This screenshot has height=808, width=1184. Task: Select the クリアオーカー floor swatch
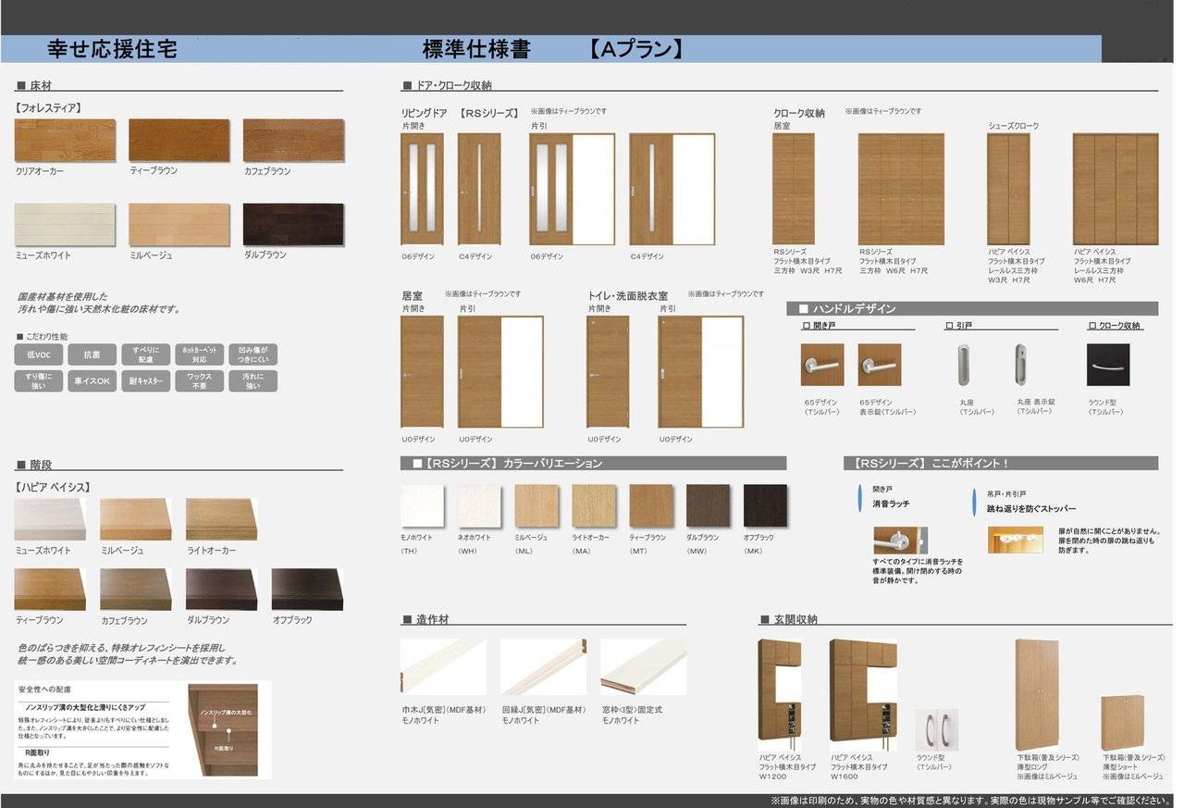[x=65, y=140]
